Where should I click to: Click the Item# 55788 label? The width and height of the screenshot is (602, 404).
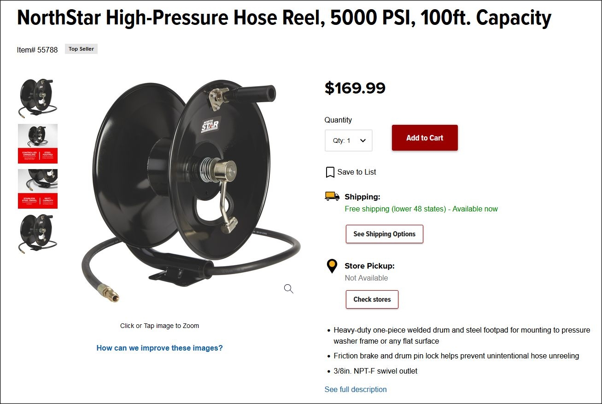[x=37, y=50]
